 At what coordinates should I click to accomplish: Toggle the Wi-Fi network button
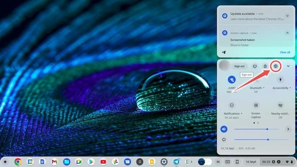232,80
